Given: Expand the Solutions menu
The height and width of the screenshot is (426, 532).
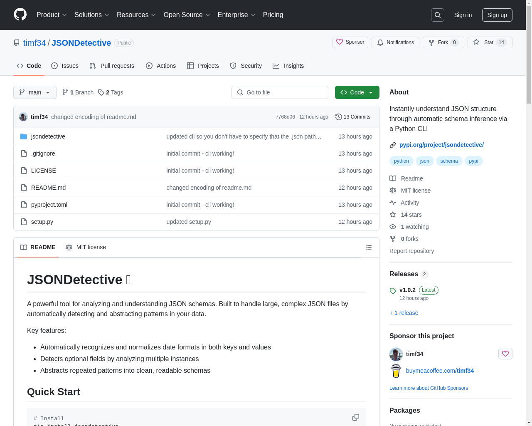Looking at the screenshot, I should coord(92,15).
